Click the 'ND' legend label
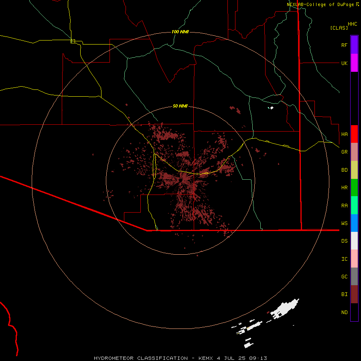This screenshot has height=361, width=361. pyautogui.click(x=344, y=312)
